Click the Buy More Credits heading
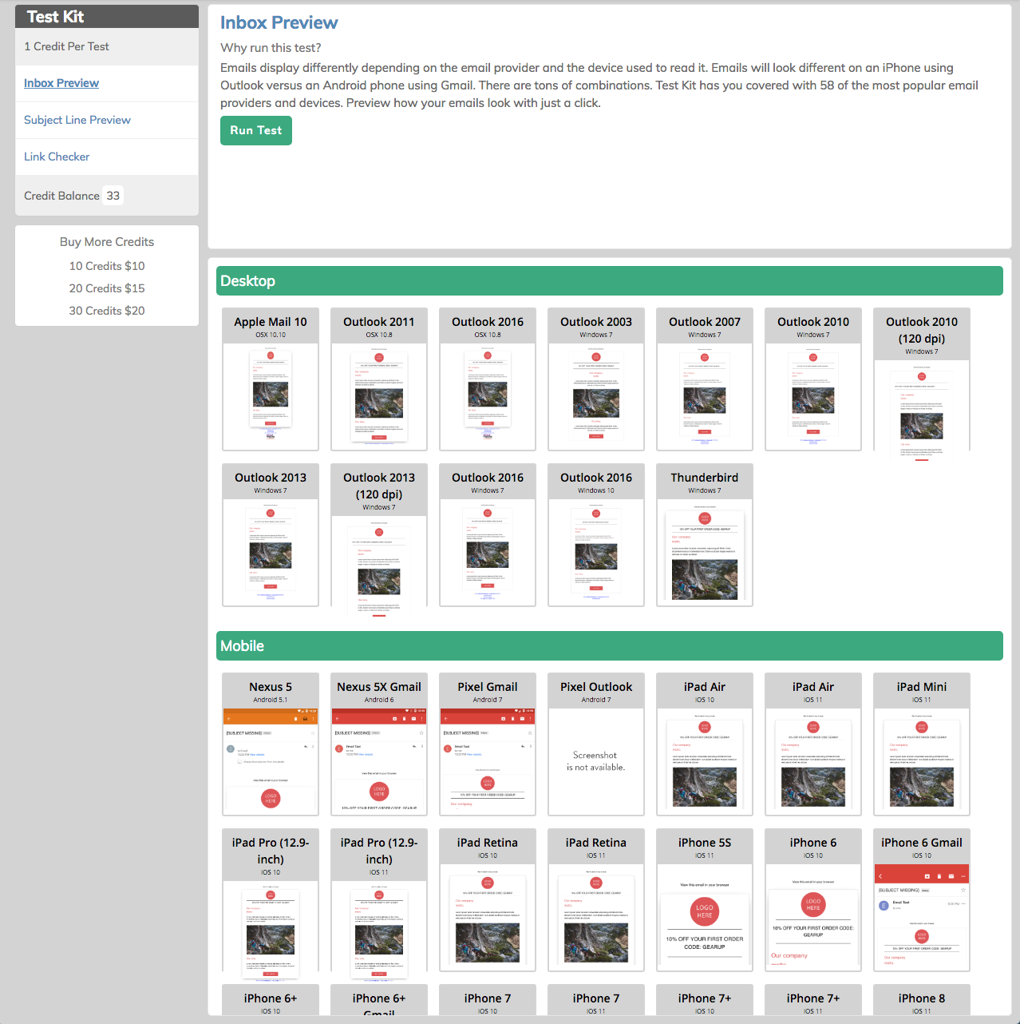This screenshot has height=1024, width=1020. (107, 242)
